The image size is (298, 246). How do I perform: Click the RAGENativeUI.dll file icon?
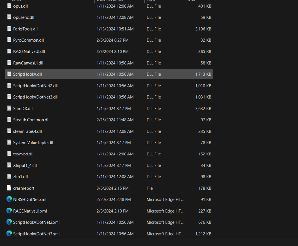9,51
